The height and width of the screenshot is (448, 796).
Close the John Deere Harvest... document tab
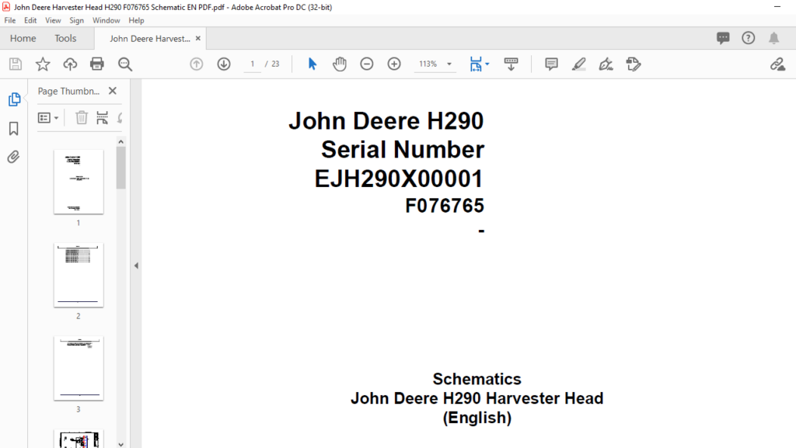pos(198,39)
